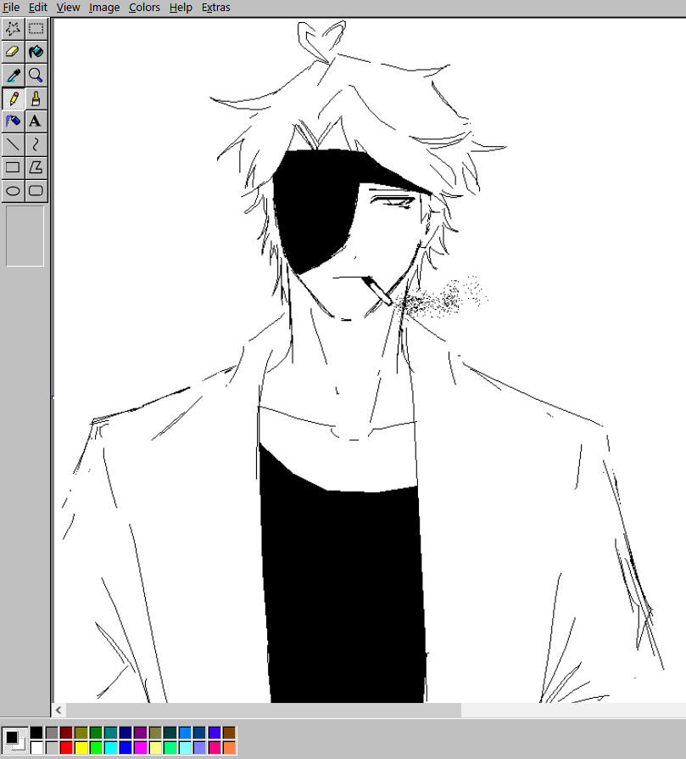Choose the purple color swatch

click(141, 733)
